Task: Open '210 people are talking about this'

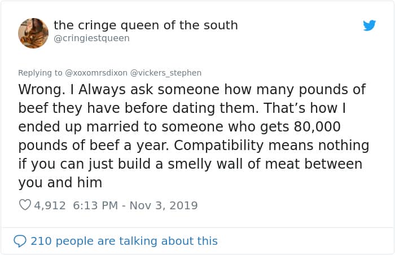Action: coord(124,241)
